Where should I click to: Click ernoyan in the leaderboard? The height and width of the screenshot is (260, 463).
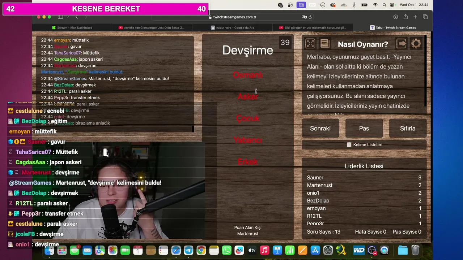316,208
